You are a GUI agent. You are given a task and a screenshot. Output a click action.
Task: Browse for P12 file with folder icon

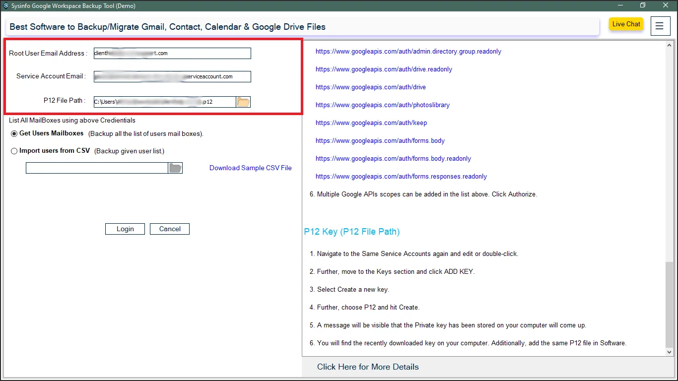coord(243,102)
